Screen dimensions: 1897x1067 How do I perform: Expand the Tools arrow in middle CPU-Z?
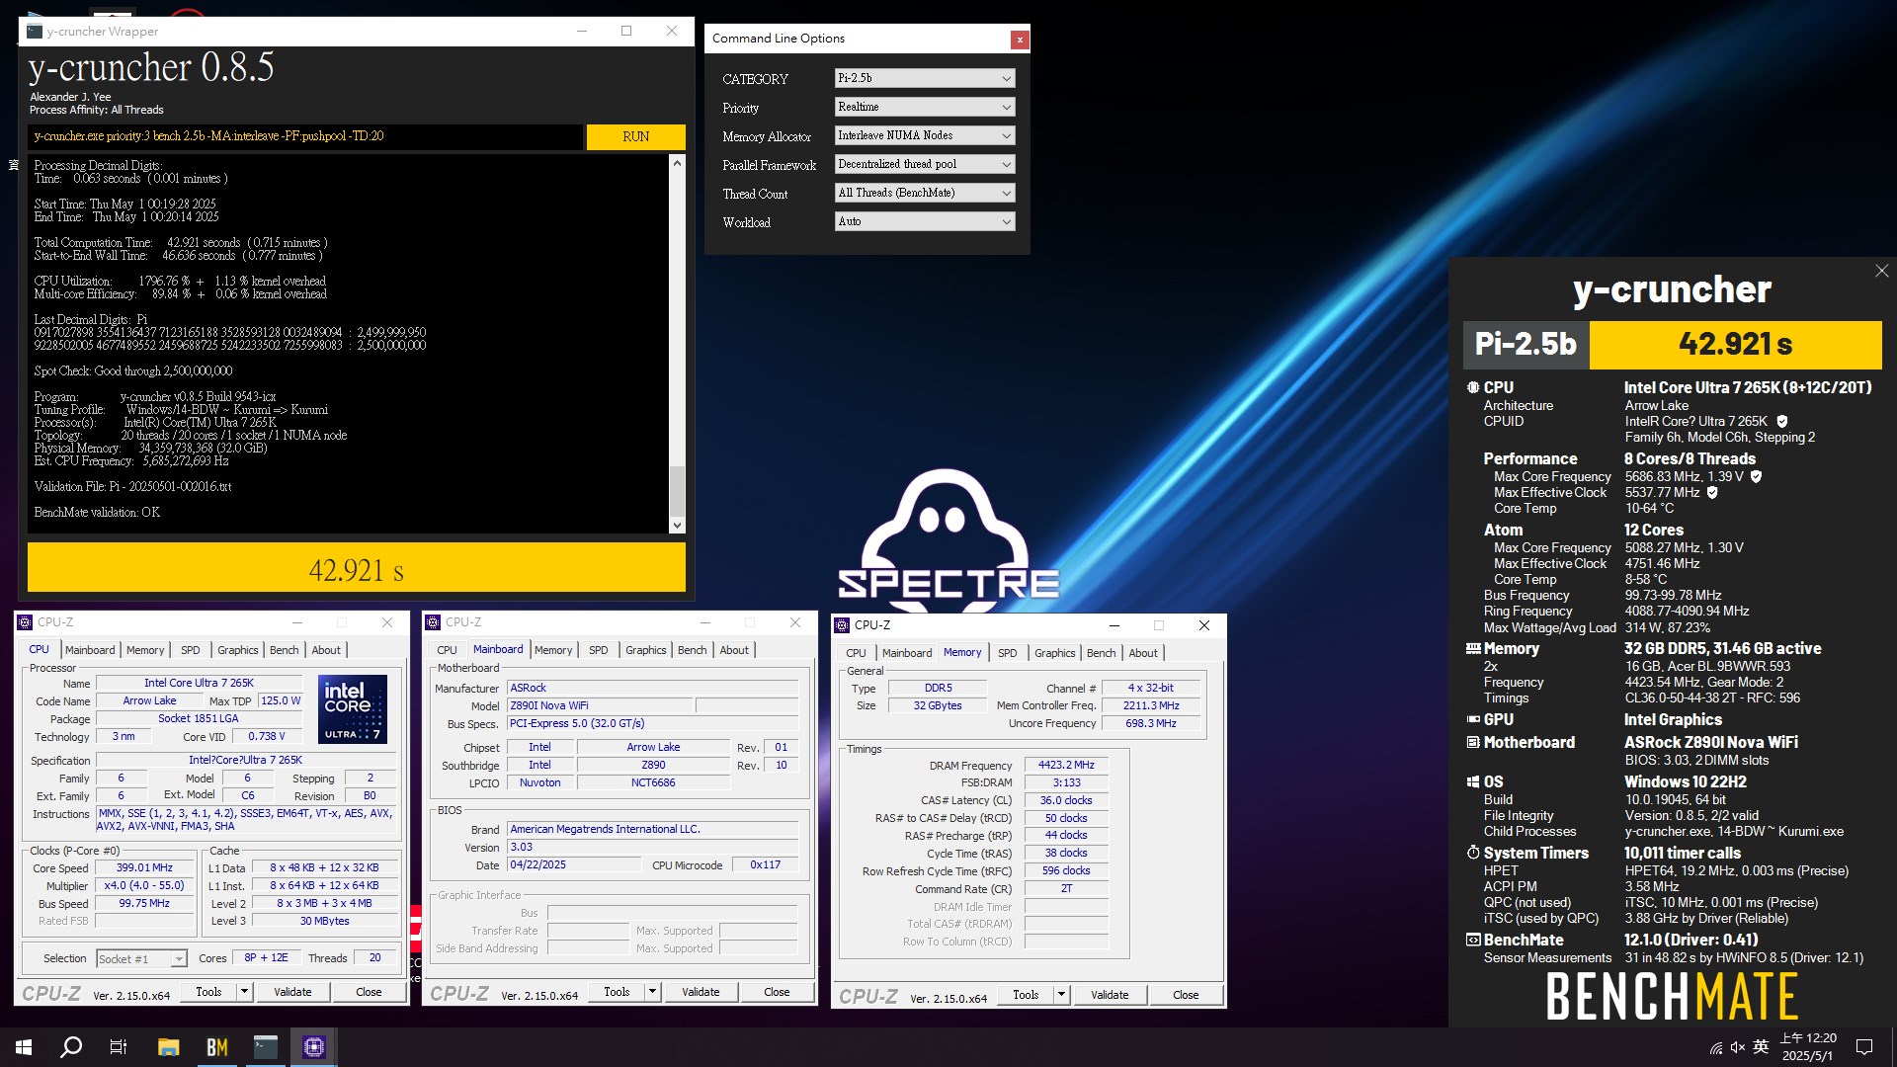[652, 992]
